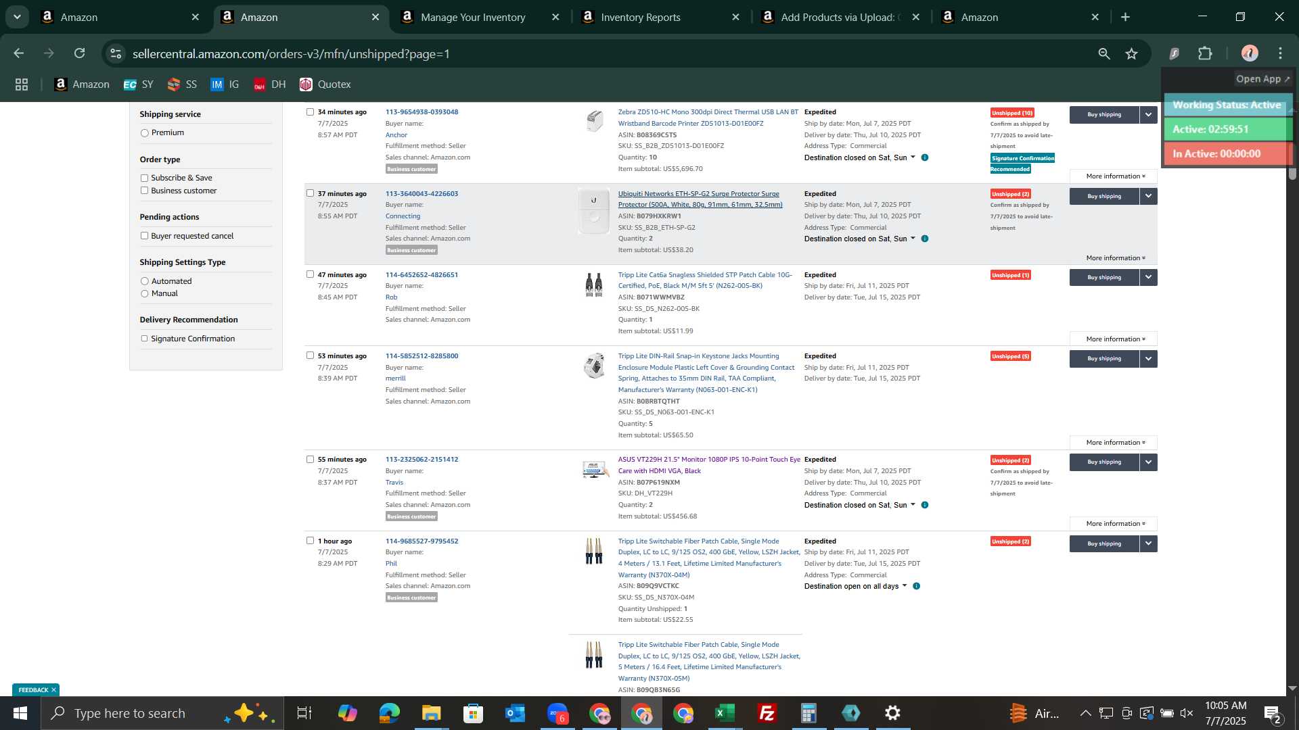Image resolution: width=1299 pixels, height=730 pixels.
Task: Check the Signature Confirmation filter
Action: [x=144, y=339]
